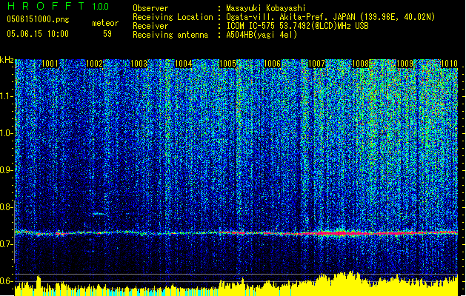The image size is (466, 296).
Task: Select the 1005 time marker
Action: (227, 64)
